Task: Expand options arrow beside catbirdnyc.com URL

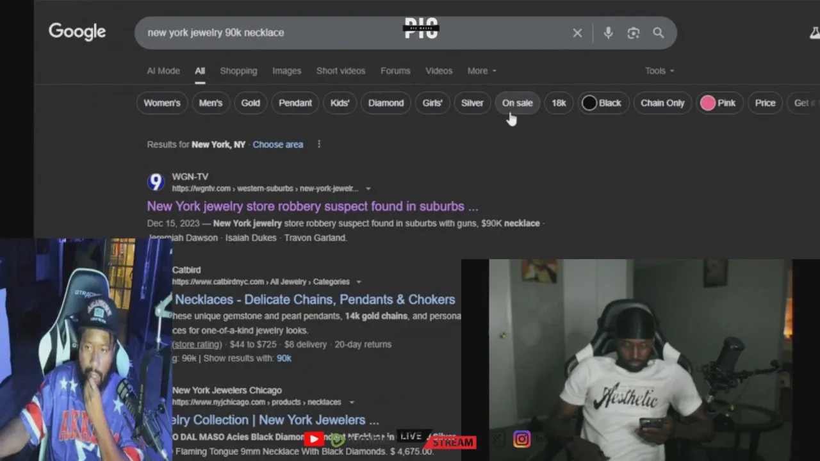Action: click(x=358, y=282)
